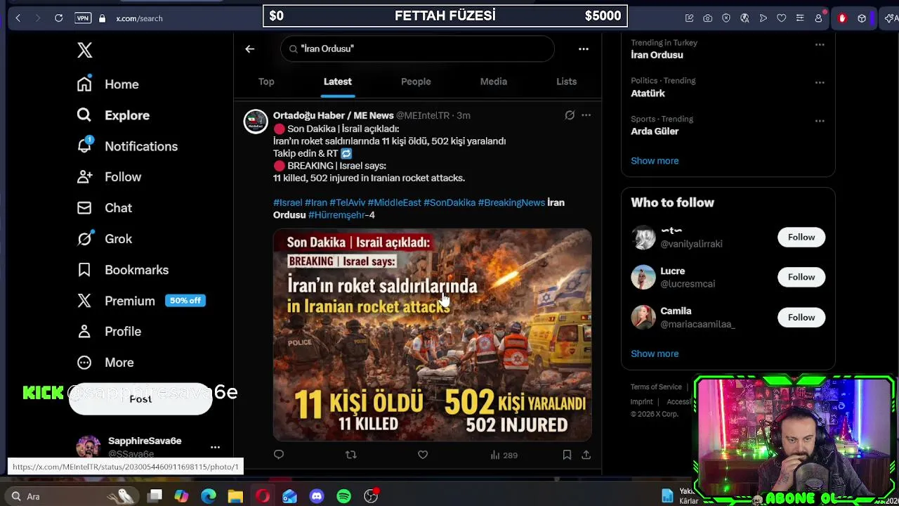Click the "İran Ordusu" search field
This screenshot has width=899, height=506.
click(417, 48)
